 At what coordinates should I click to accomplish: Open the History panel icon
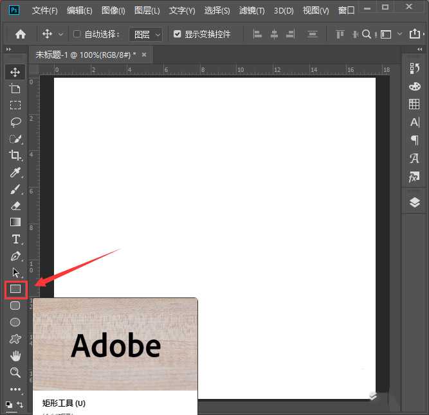[x=414, y=68]
